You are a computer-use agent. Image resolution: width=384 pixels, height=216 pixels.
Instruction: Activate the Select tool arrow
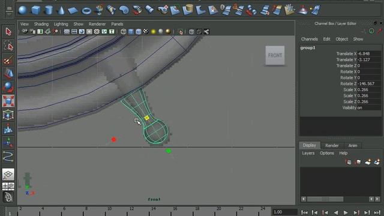pos(8,32)
